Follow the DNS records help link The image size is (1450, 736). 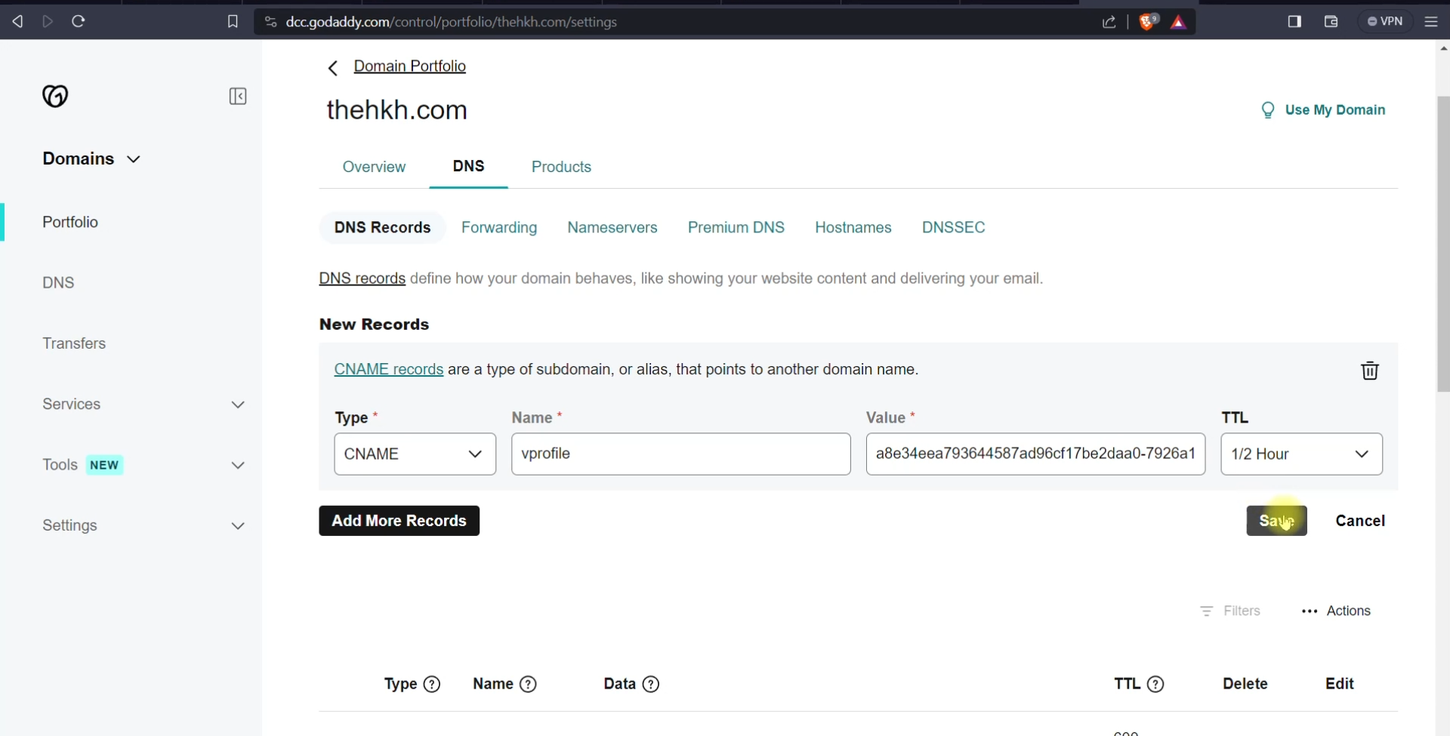click(362, 279)
